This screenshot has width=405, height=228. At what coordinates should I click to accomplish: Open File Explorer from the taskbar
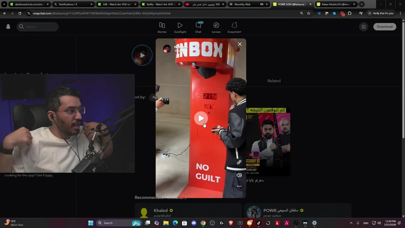point(166,223)
